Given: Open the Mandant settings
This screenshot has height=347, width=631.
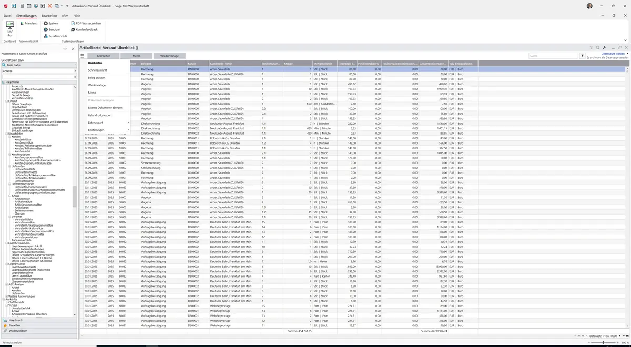Looking at the screenshot, I should coord(28,23).
